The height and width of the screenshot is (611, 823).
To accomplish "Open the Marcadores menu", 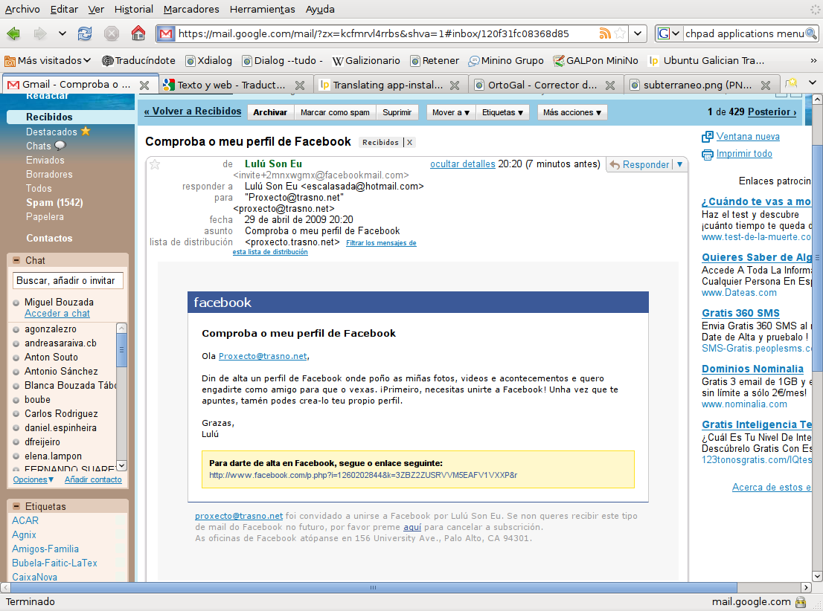I will point(191,9).
